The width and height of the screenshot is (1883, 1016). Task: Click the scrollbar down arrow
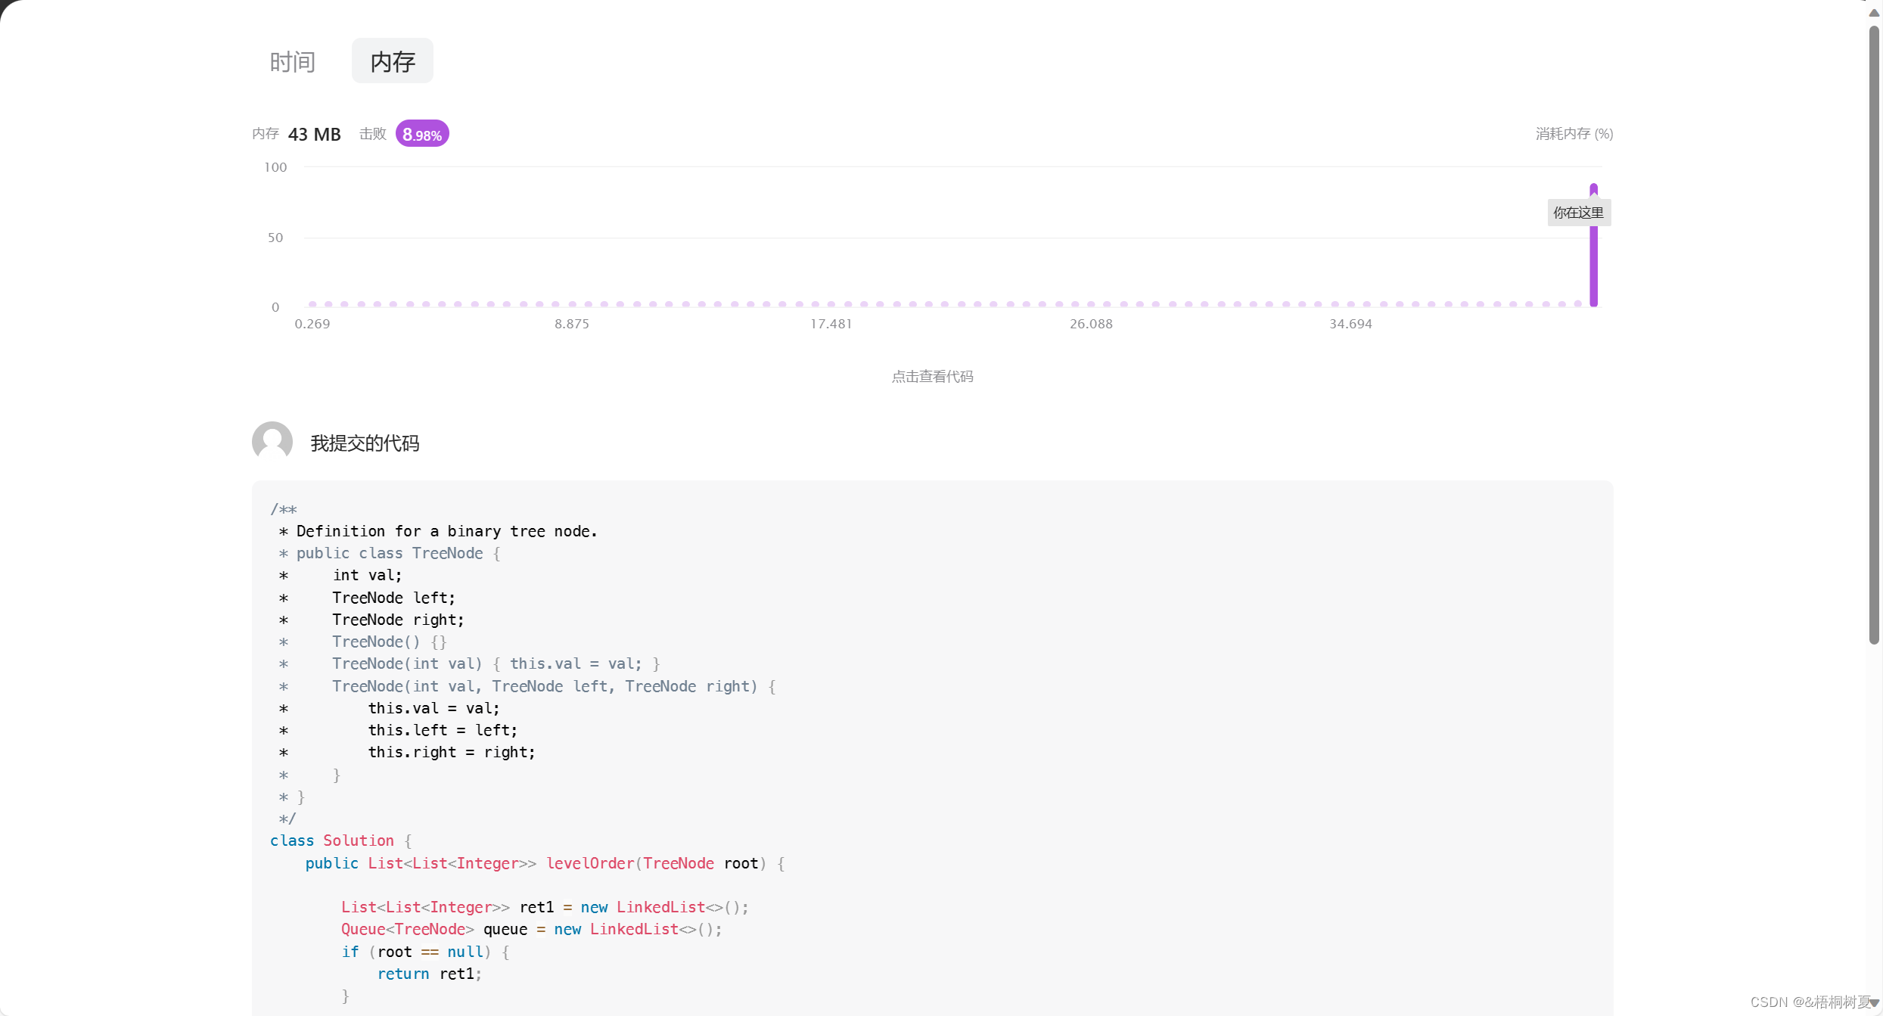(1874, 1002)
